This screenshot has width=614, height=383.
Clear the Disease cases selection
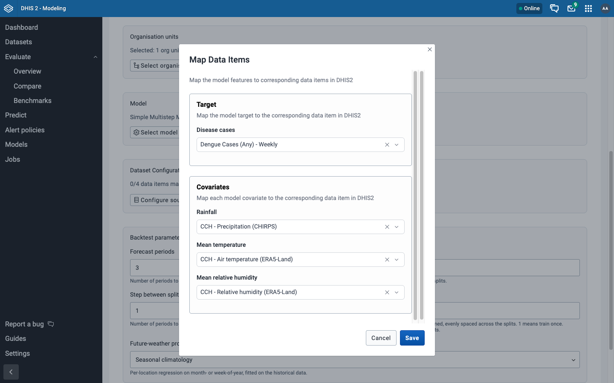(387, 145)
